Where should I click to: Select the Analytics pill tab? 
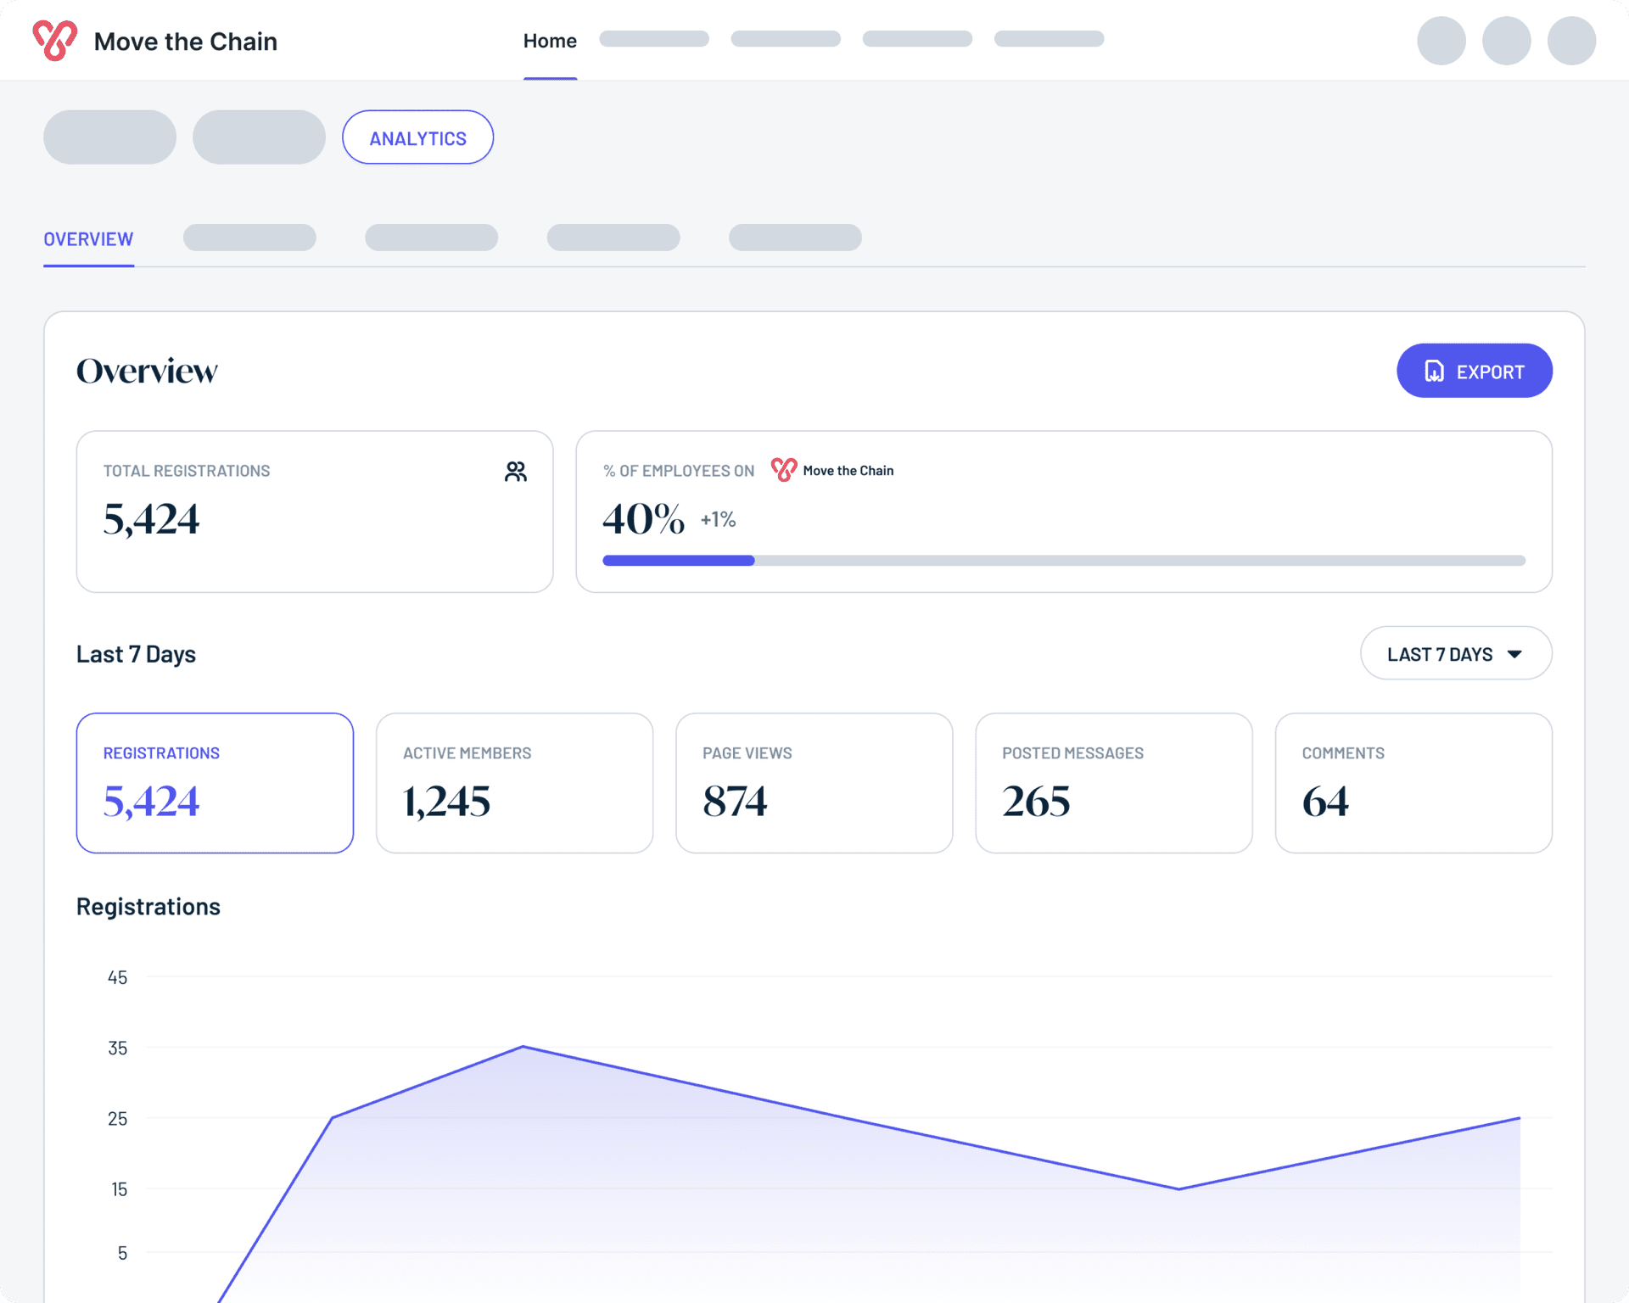click(417, 137)
